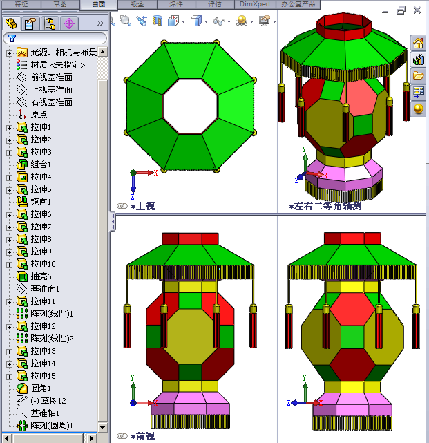
Task: Open the PropertyManager tab
Action: coord(30,23)
